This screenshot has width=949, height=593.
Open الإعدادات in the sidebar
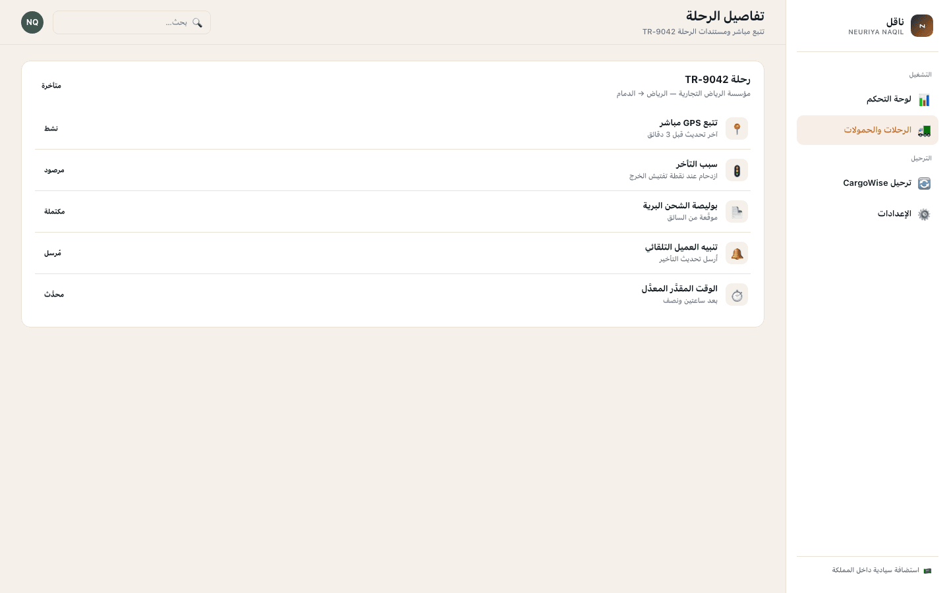click(x=867, y=214)
